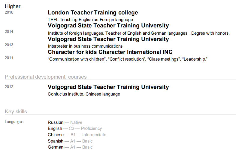Click the London Teacher Training college heading
Viewport: 236px width, 154px height.
93,13
